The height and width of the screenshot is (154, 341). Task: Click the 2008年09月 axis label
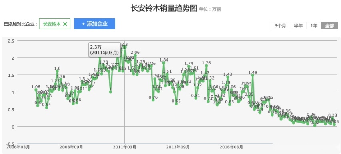click(72, 147)
